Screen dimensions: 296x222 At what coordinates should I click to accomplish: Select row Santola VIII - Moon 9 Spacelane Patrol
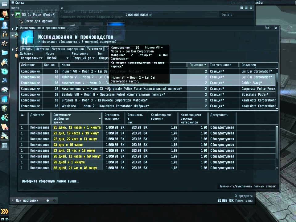147,94
